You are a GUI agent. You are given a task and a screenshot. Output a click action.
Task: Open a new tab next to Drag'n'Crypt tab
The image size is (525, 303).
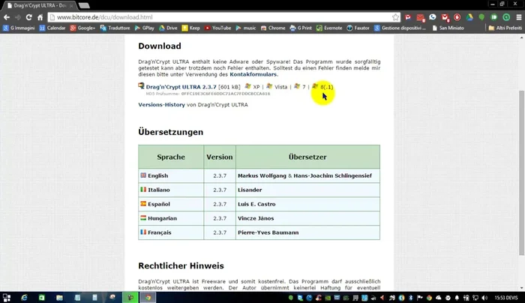(x=84, y=5)
